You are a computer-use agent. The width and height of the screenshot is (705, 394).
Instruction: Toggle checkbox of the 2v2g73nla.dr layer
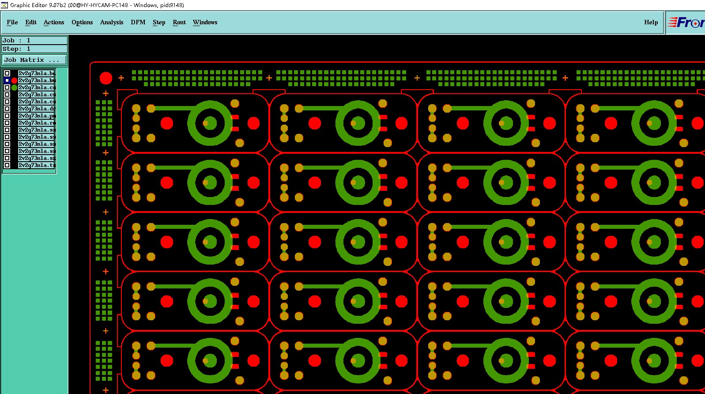pos(7,109)
